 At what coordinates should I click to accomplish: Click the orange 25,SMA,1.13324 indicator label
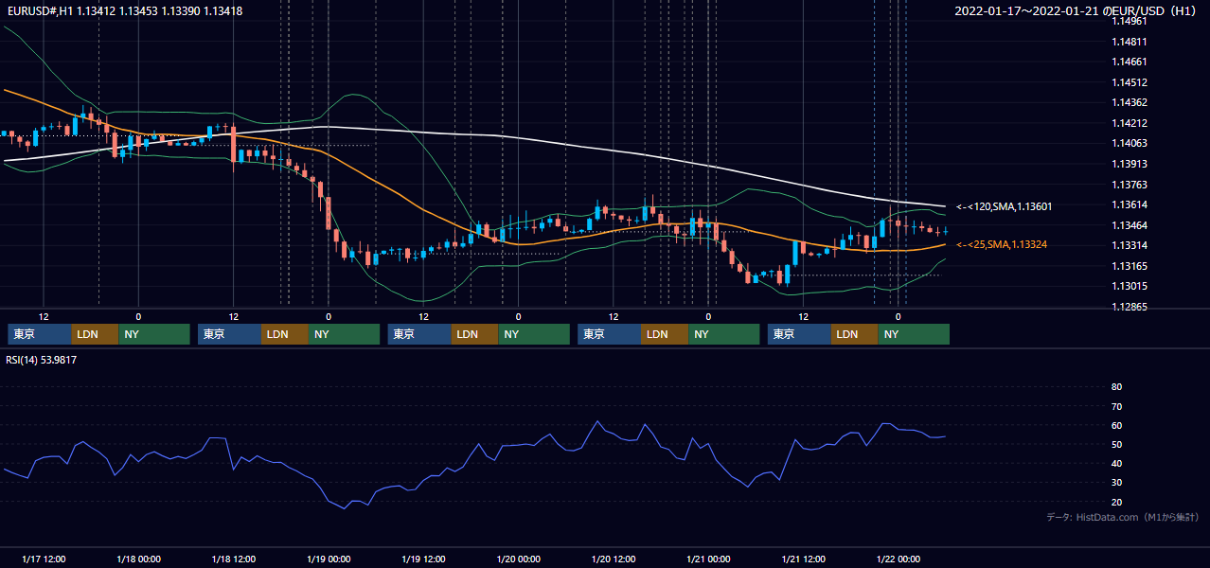(1001, 244)
